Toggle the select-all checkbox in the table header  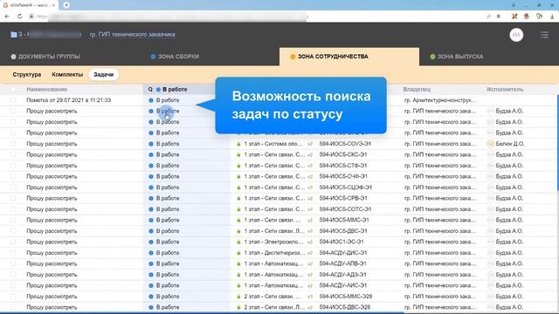point(13,89)
